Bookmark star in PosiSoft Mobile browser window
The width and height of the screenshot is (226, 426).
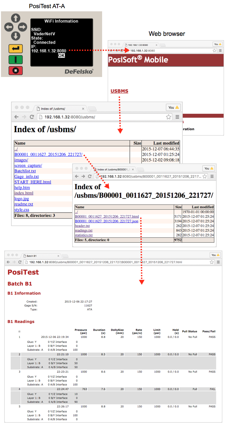click(214, 51)
